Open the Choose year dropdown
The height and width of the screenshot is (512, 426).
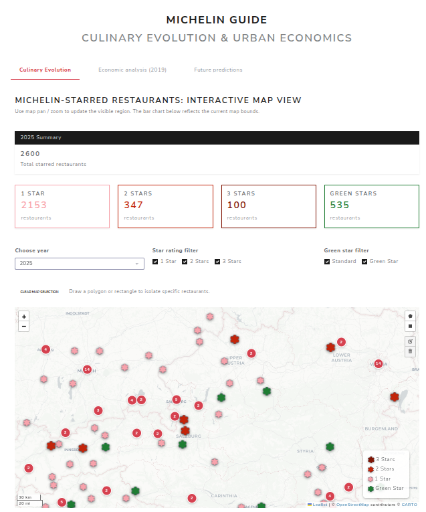point(80,264)
